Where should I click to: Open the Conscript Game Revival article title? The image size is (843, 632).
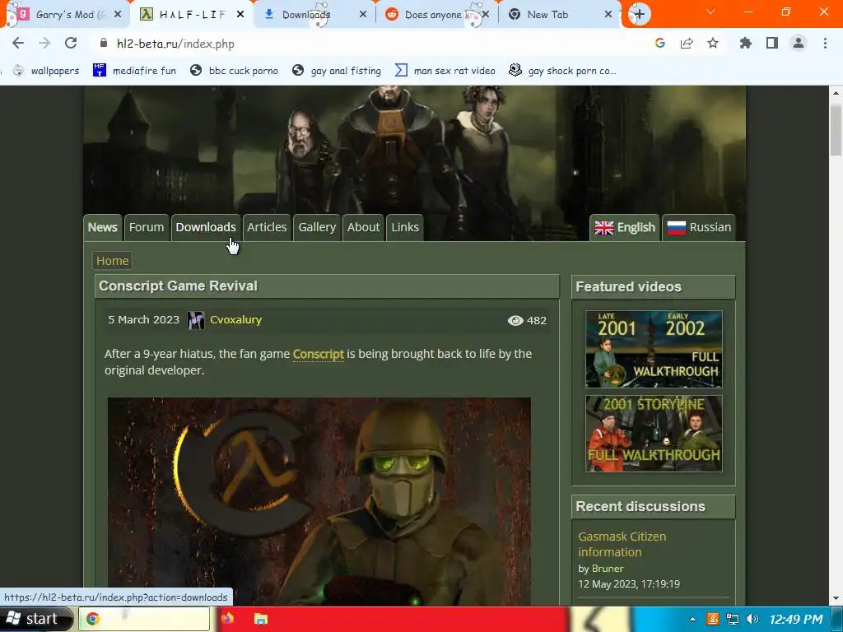[x=178, y=286]
